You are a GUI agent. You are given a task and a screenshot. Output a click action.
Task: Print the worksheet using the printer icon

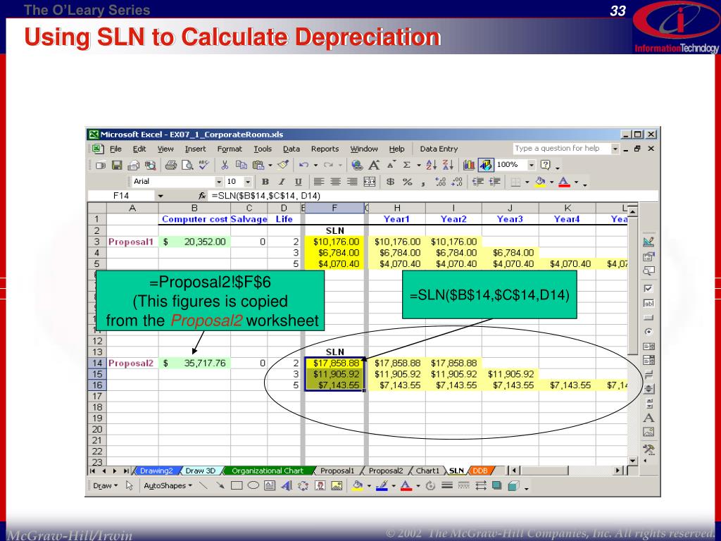(x=170, y=165)
